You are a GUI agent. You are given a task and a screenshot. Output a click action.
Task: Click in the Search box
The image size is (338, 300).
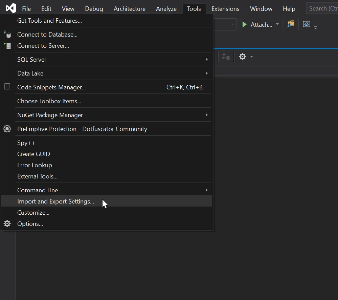pyautogui.click(x=321, y=8)
